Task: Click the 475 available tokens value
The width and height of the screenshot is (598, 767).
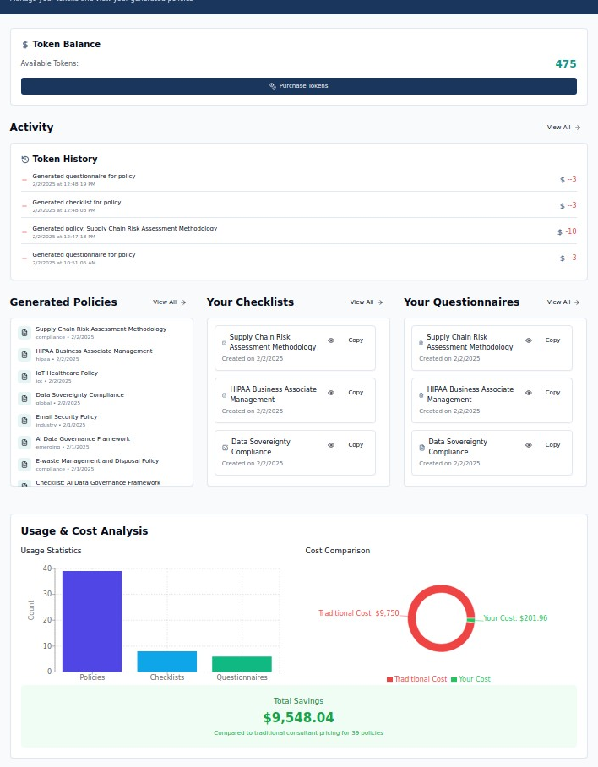Action: click(x=566, y=64)
